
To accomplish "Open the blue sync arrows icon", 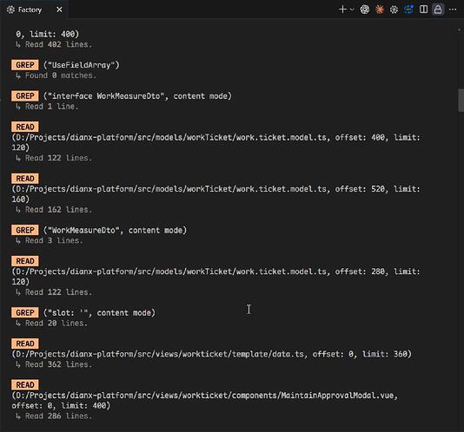I will tap(408, 10).
